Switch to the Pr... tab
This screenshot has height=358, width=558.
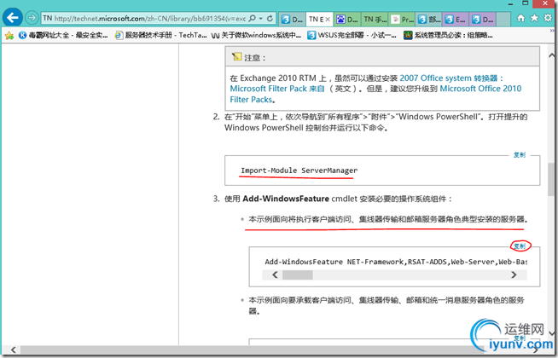403,20
